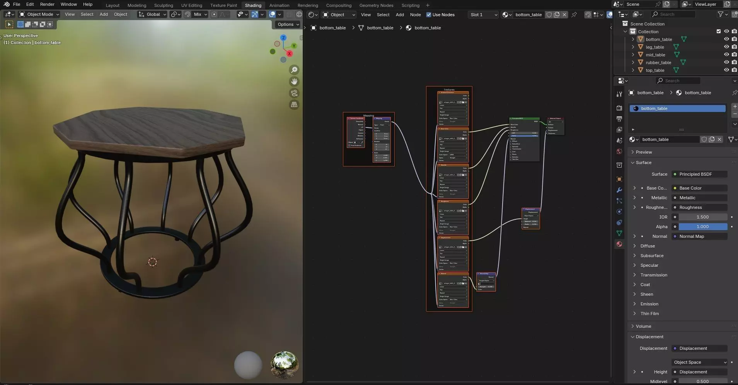Open the Node menu in shader editor
The width and height of the screenshot is (738, 385).
pos(415,15)
